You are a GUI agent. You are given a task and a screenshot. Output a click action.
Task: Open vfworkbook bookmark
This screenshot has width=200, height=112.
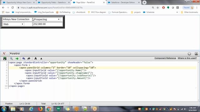click(79, 12)
